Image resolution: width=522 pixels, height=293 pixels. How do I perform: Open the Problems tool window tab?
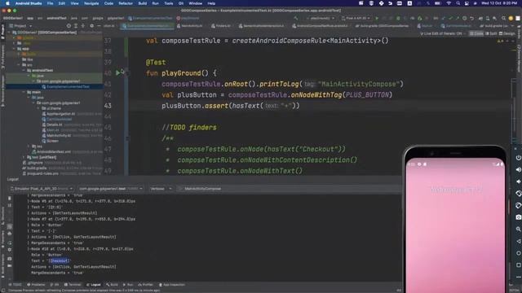[x=36, y=285]
